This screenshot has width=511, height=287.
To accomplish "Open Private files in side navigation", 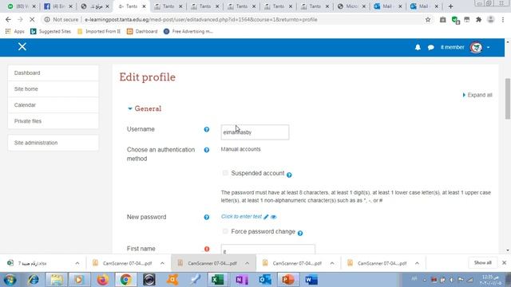I will [x=53, y=121].
